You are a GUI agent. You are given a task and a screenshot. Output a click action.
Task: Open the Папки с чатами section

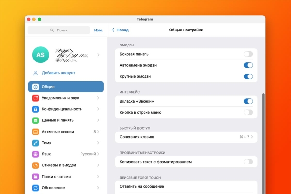[x=65, y=177]
